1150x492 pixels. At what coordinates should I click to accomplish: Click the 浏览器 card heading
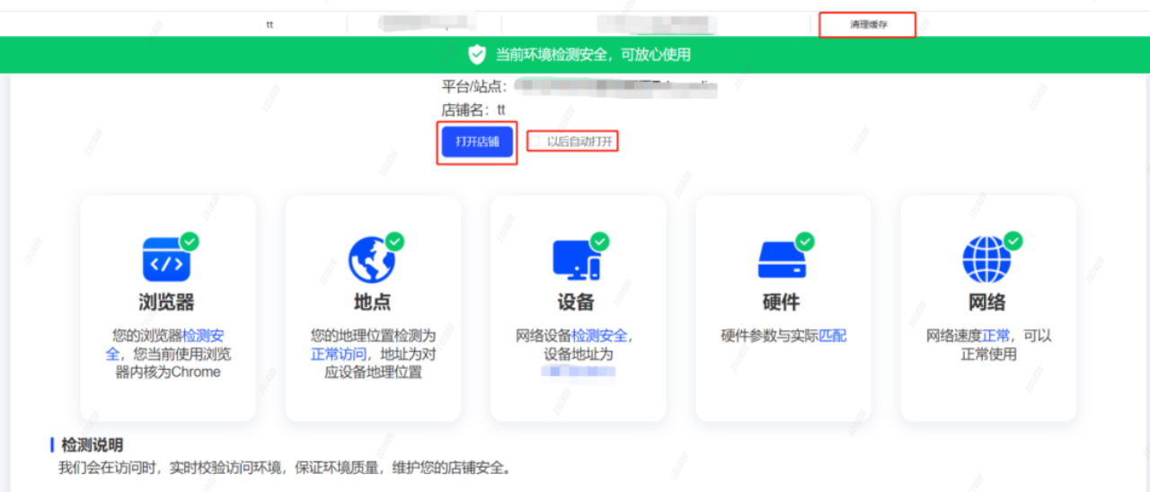coord(167,302)
